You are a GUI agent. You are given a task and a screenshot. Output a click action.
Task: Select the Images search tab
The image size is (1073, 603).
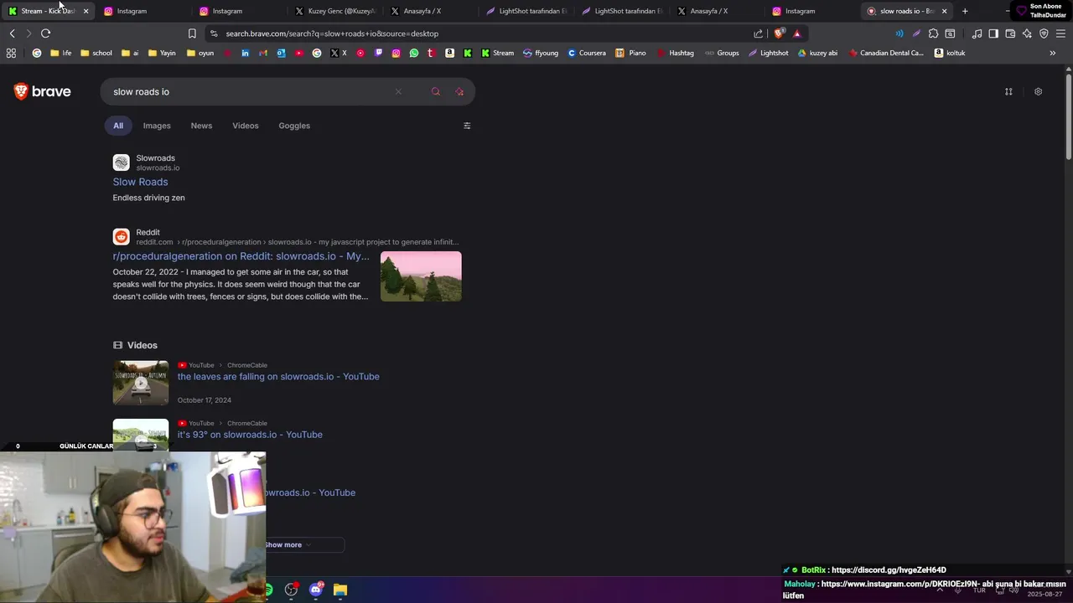coord(157,126)
